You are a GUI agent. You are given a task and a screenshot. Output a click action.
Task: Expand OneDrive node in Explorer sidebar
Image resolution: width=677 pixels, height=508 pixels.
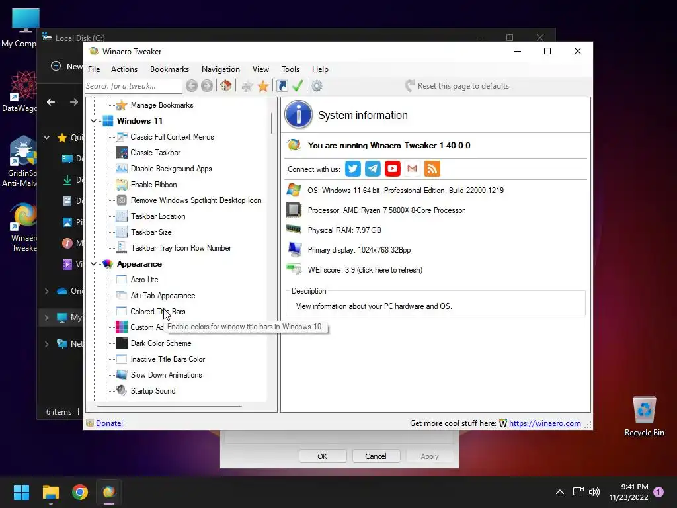[47, 291]
